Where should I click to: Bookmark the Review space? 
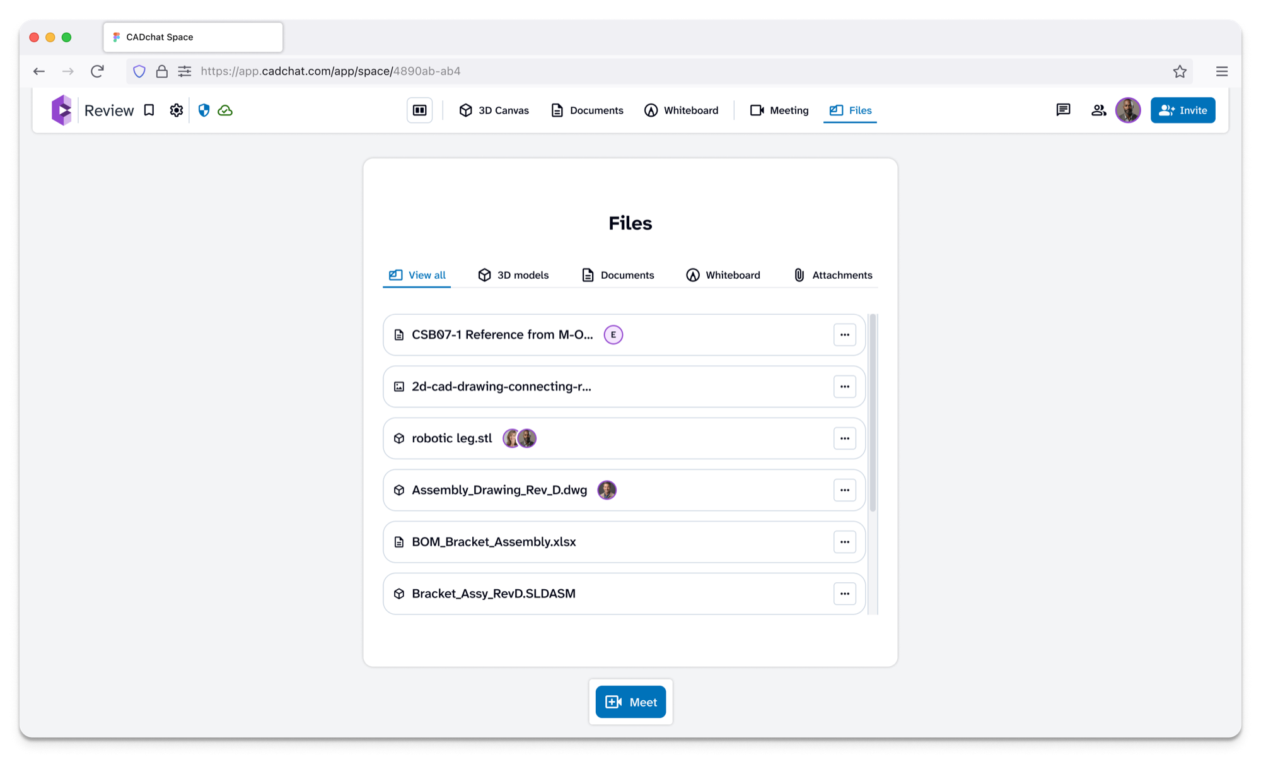tap(149, 110)
